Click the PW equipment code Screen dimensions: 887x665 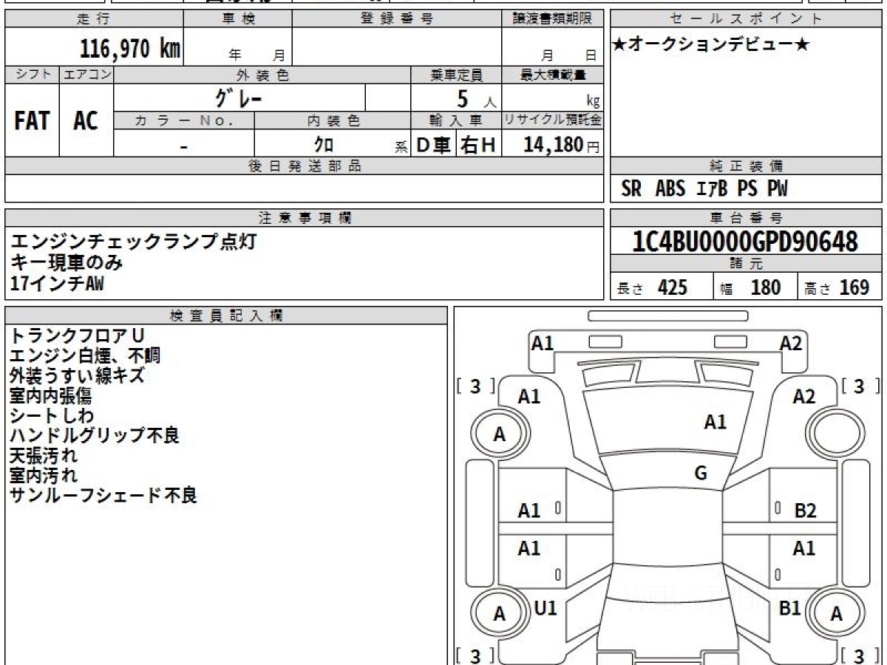click(778, 189)
